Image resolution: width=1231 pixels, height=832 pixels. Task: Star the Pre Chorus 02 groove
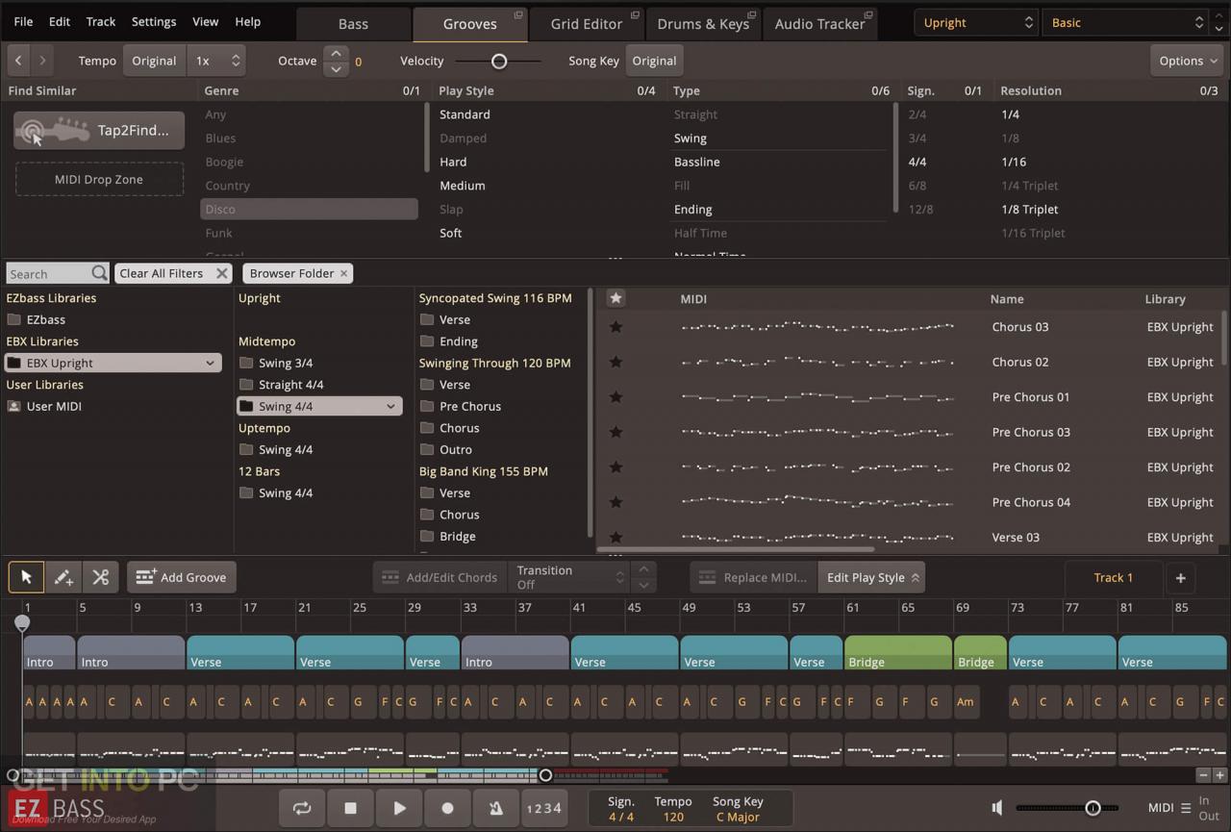pos(615,467)
